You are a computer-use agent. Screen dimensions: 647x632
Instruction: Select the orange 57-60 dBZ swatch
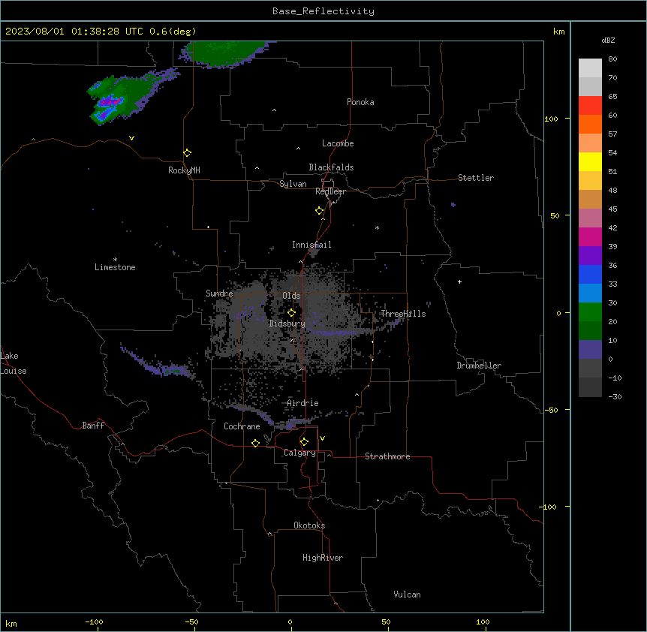(x=590, y=125)
